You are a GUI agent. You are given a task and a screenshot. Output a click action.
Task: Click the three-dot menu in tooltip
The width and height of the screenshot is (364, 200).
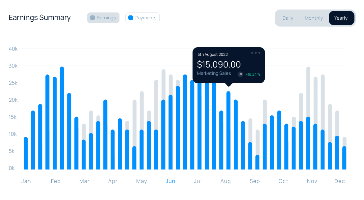256,53
